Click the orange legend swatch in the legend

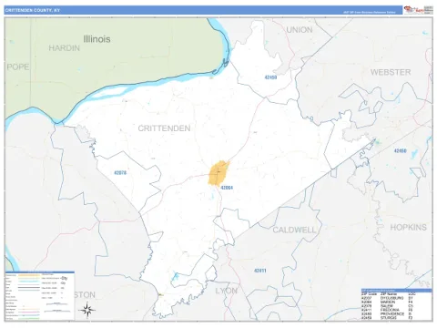[29, 275]
